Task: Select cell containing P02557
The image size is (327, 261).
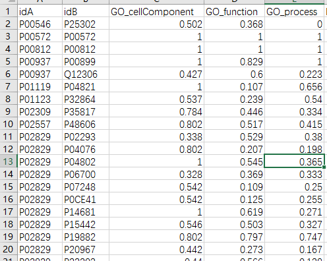Action: pos(40,124)
